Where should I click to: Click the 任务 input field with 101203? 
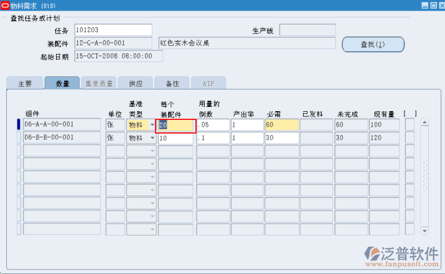click(x=112, y=30)
